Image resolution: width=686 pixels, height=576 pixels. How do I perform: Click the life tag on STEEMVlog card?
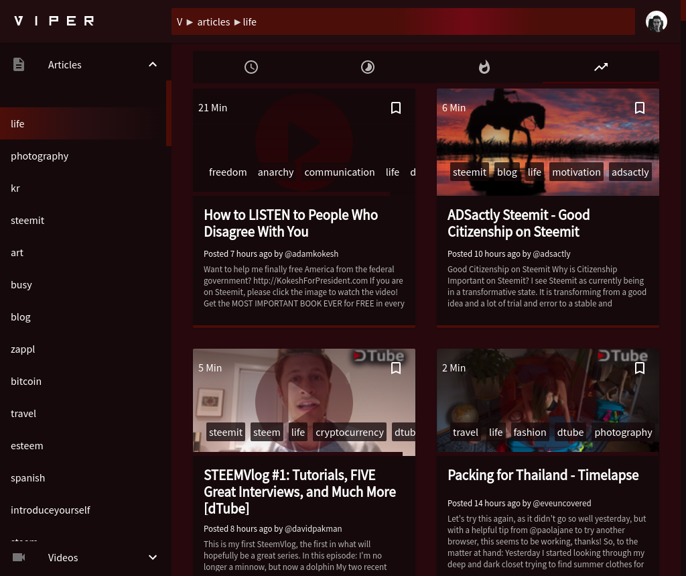(x=298, y=433)
